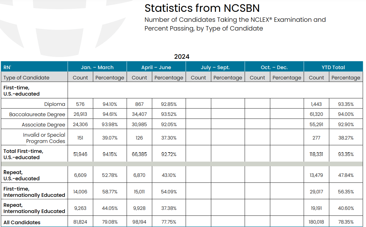
Task: Click the 'First-time, U.S.-educated' section label
Action: [22, 91]
